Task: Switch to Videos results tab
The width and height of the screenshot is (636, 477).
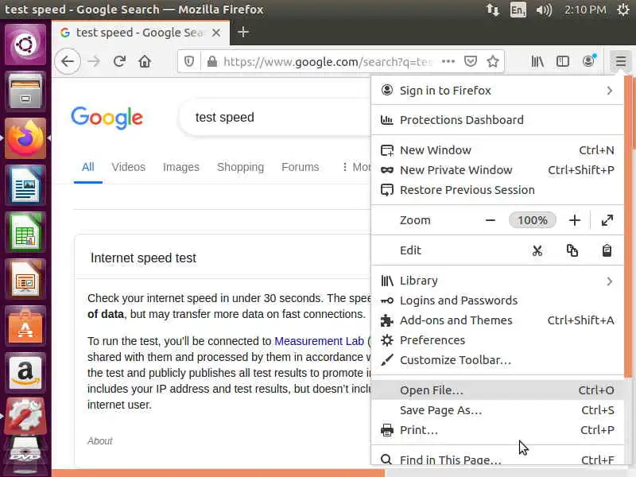Action: click(x=128, y=167)
